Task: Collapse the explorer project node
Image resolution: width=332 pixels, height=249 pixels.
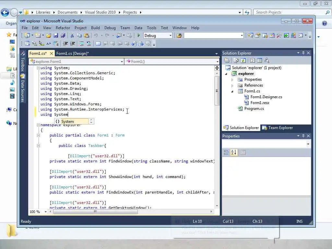Action: (x=226, y=74)
